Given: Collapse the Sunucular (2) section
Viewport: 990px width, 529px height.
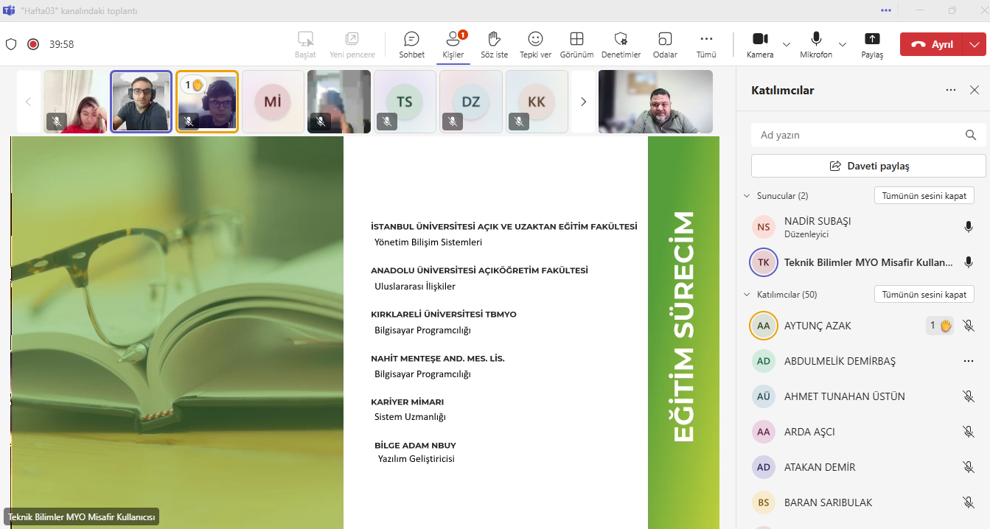Looking at the screenshot, I should pos(747,196).
